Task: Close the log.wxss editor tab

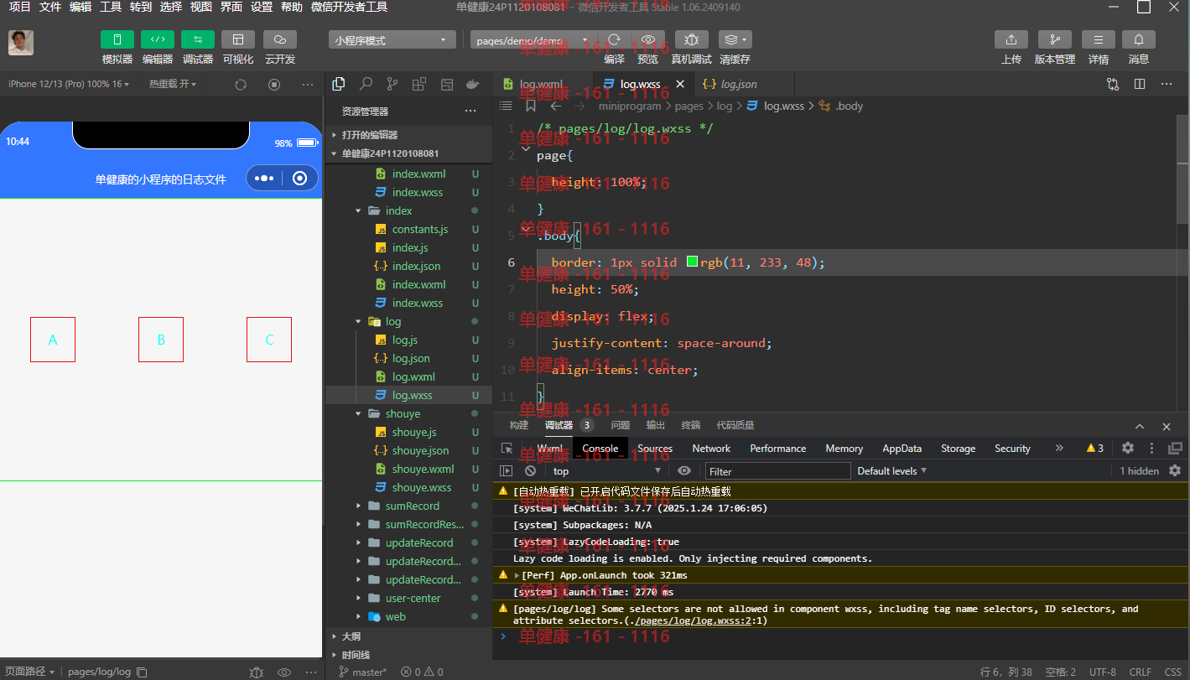Action: tap(680, 84)
